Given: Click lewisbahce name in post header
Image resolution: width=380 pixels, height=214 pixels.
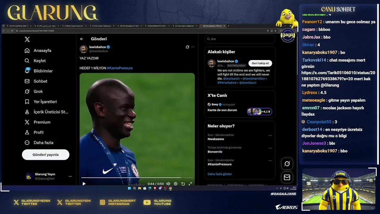Looking at the screenshot, I should 98,47.
